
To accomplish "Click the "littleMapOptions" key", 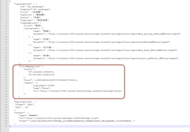I will (30, 66).
